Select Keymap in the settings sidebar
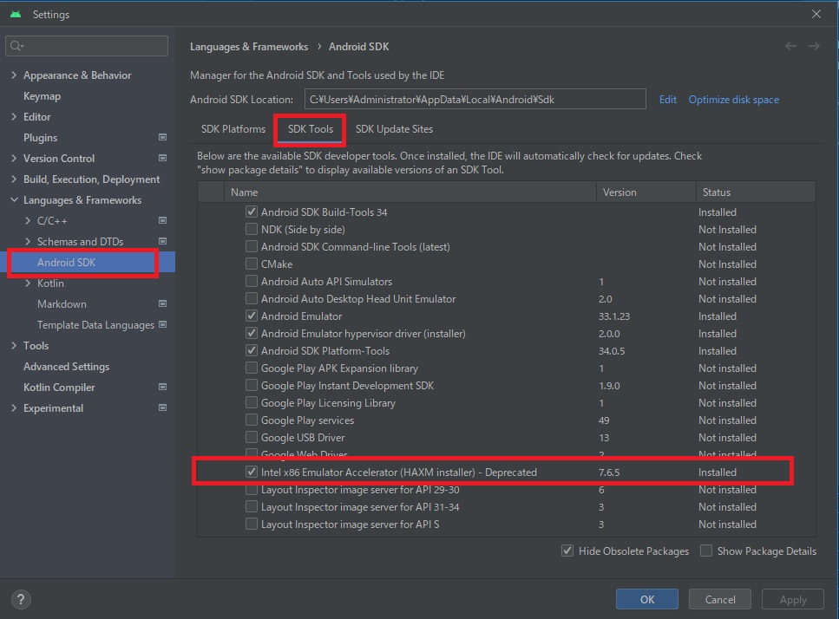This screenshot has height=619, width=839. pos(42,96)
